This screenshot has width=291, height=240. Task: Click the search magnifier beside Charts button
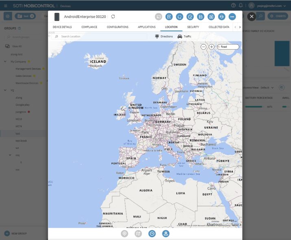click(x=261, y=16)
